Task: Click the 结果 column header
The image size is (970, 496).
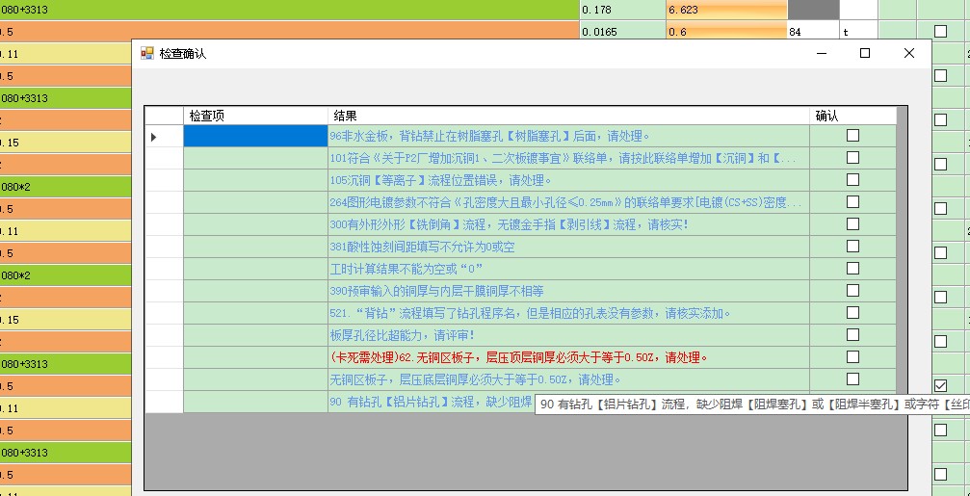Action: (x=568, y=116)
